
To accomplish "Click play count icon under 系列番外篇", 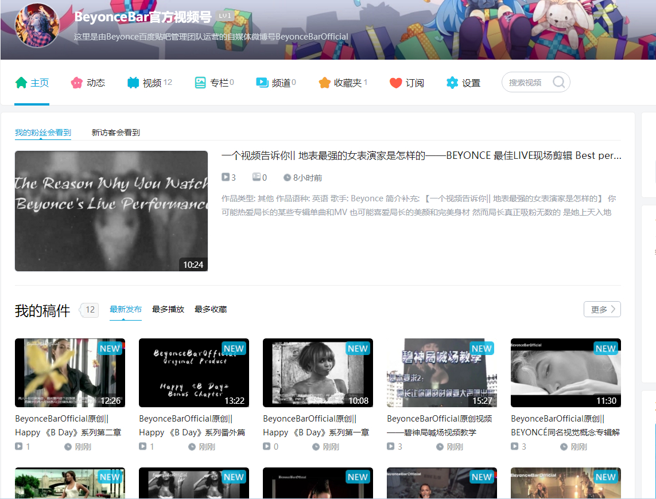I will (143, 446).
